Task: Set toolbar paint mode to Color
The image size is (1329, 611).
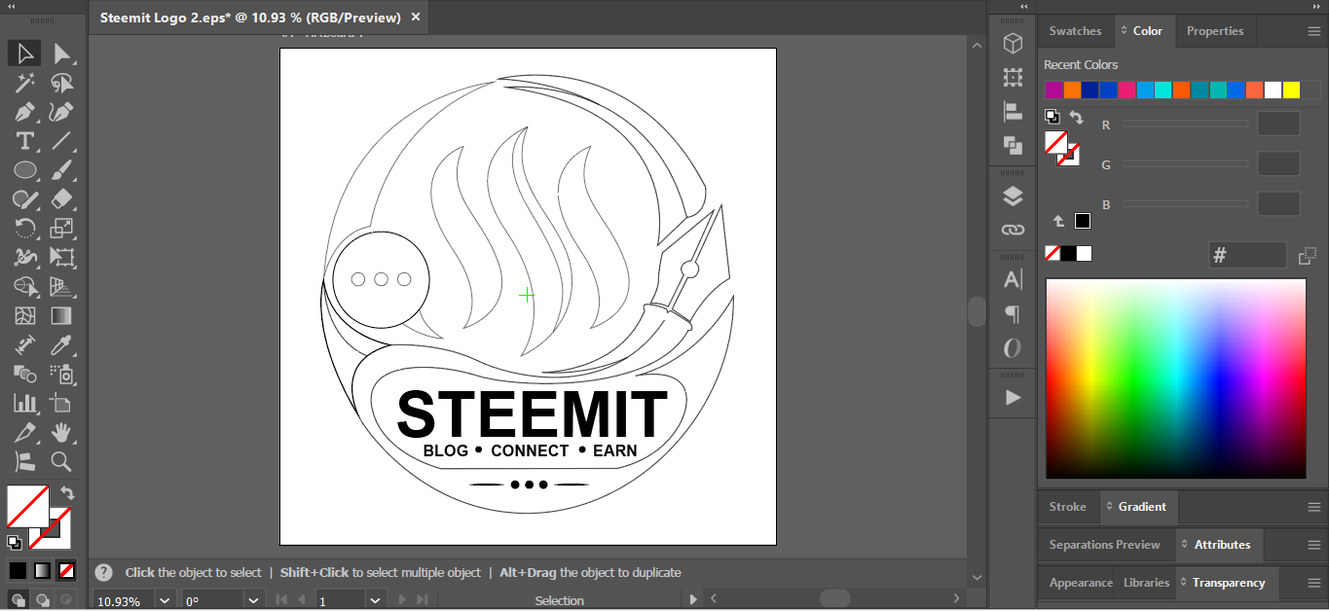Action: [18, 570]
